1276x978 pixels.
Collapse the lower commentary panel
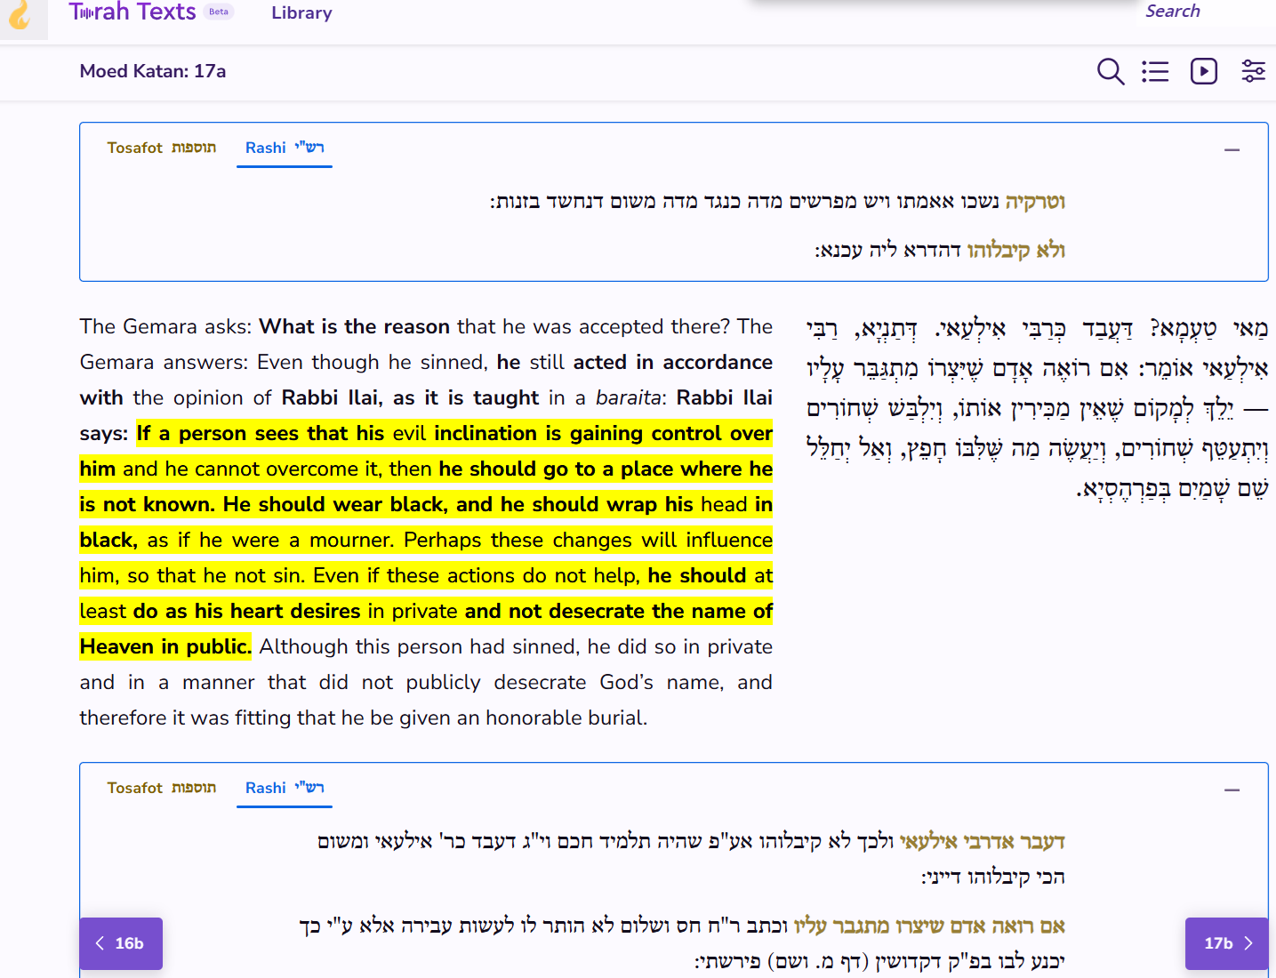pyautogui.click(x=1232, y=790)
